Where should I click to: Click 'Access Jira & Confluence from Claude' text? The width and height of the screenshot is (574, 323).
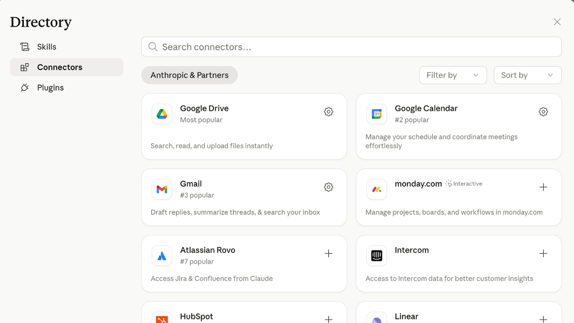pos(212,279)
